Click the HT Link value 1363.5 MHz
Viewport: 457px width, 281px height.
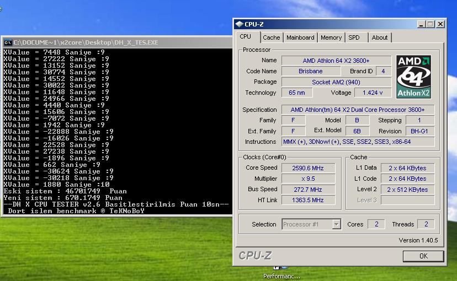click(x=308, y=200)
